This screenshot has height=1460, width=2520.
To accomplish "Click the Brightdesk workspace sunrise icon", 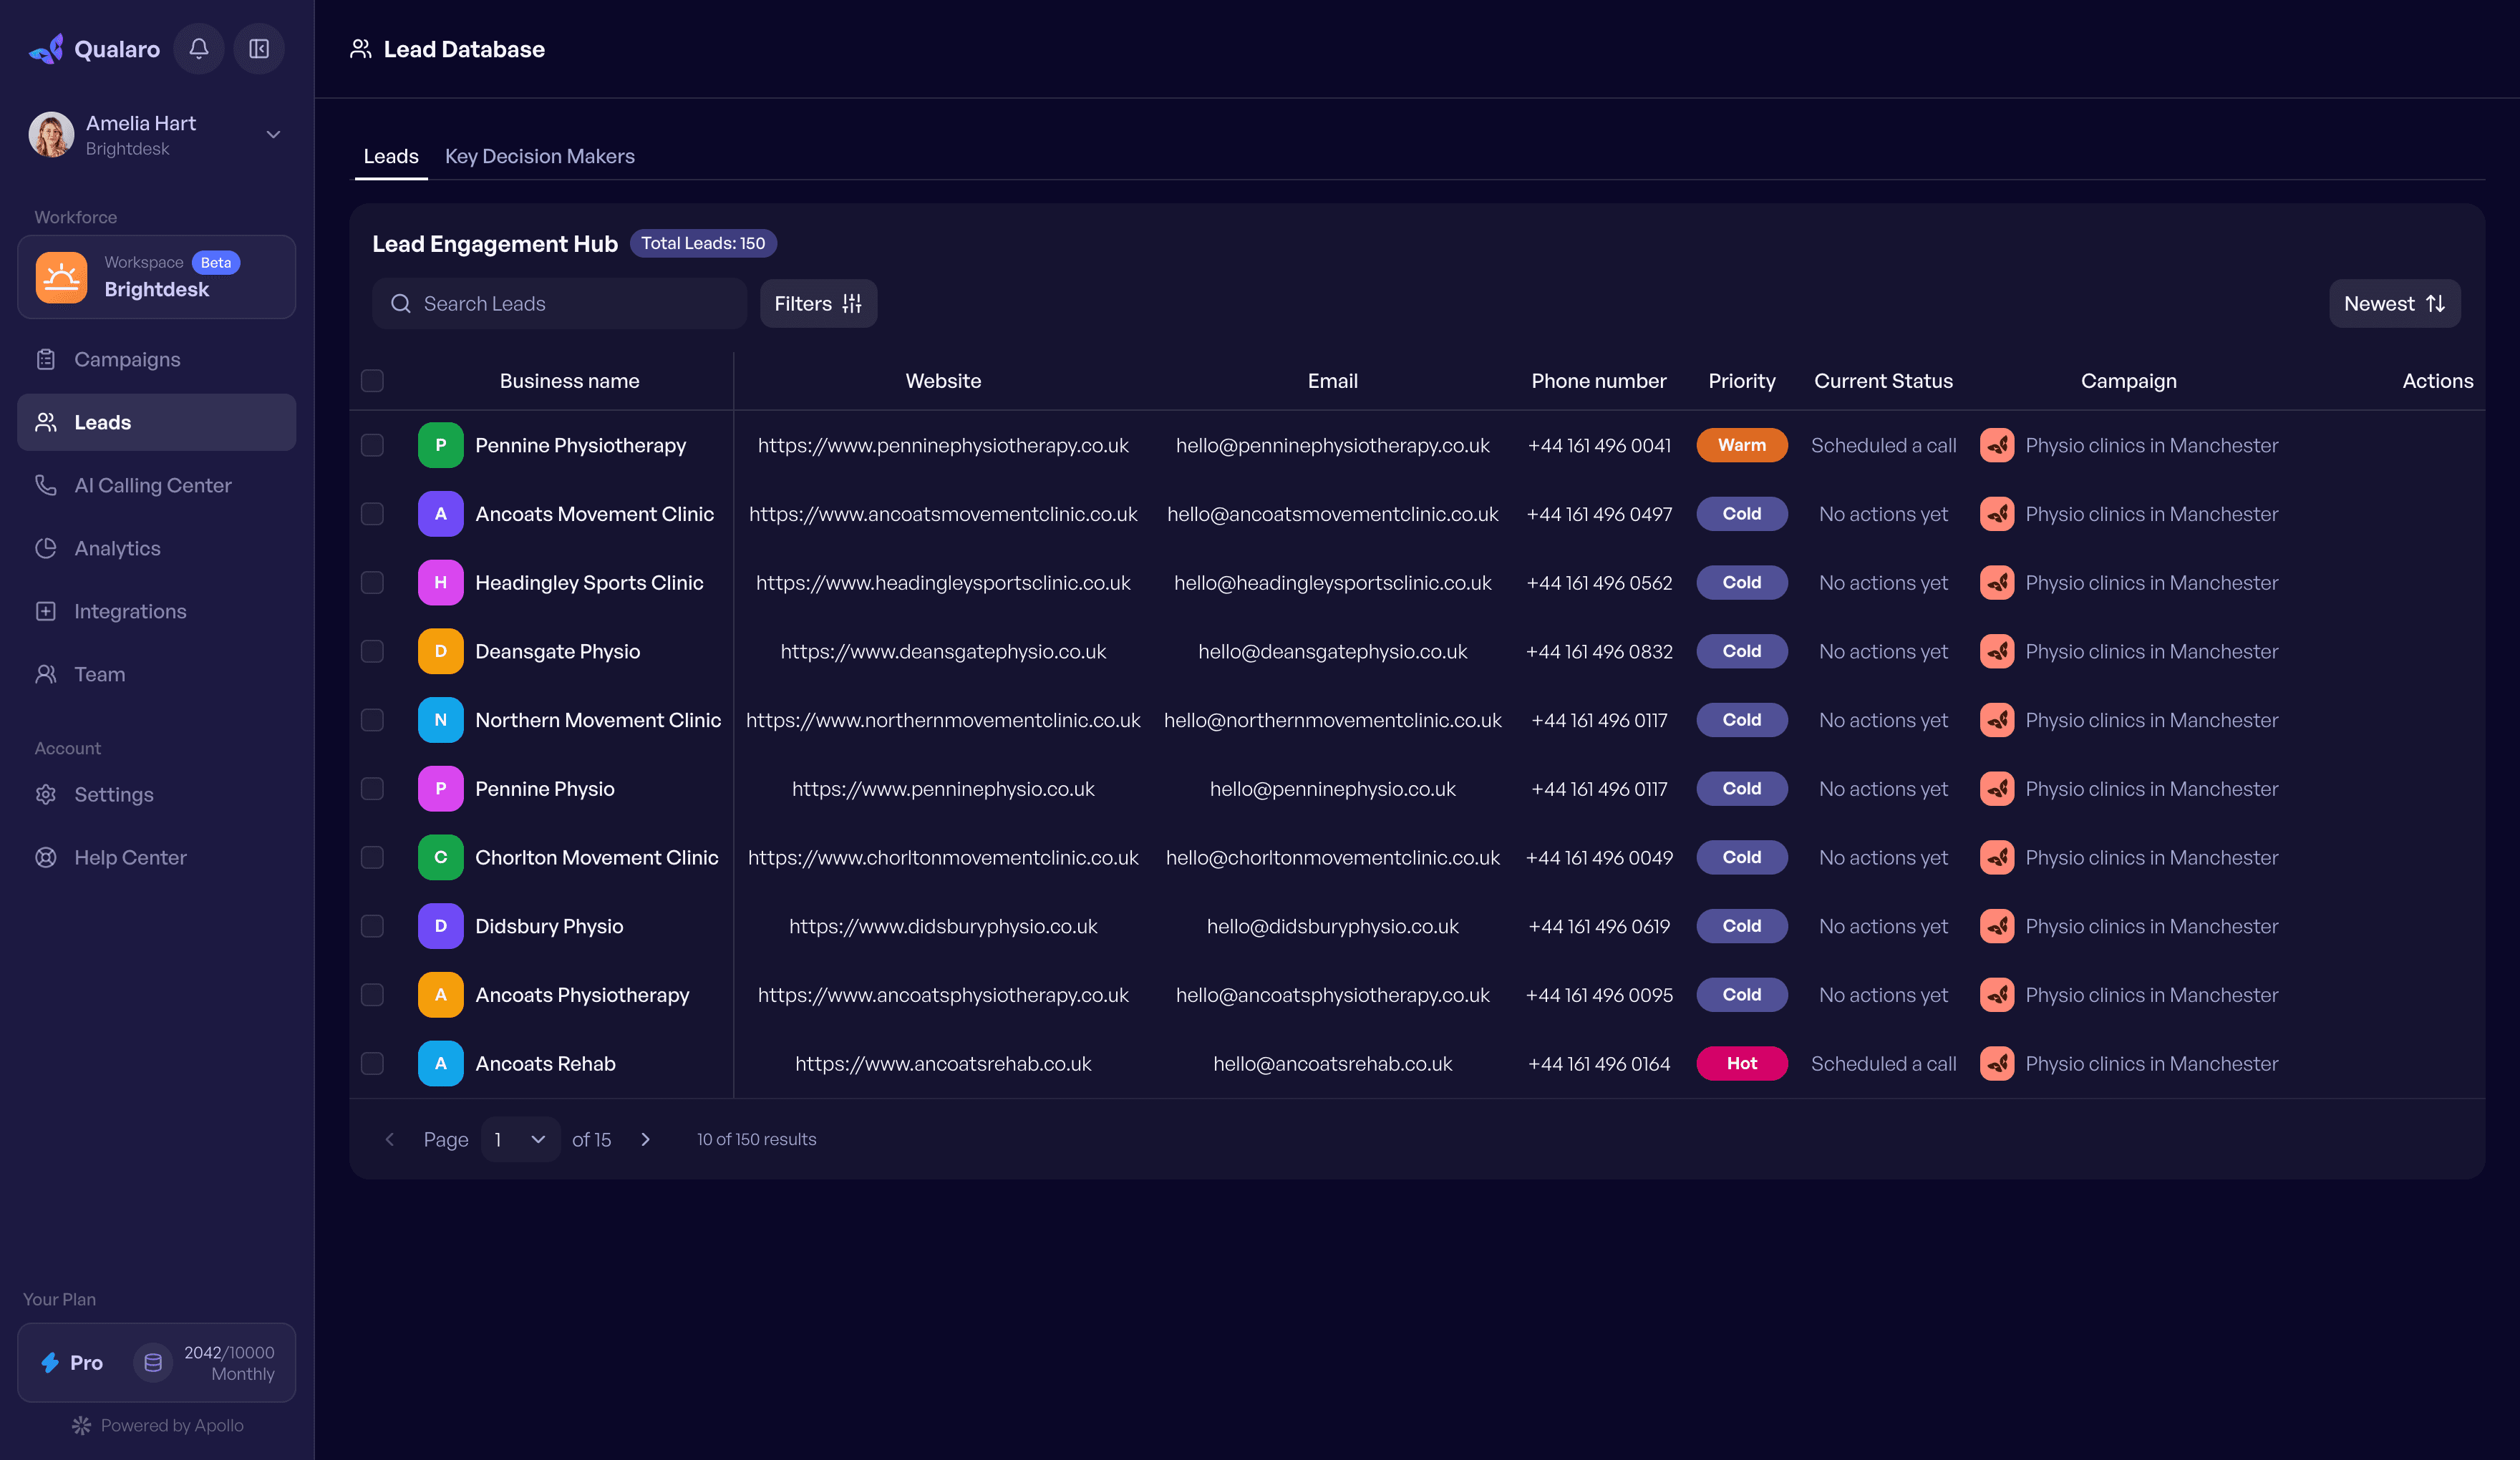I will (x=61, y=277).
